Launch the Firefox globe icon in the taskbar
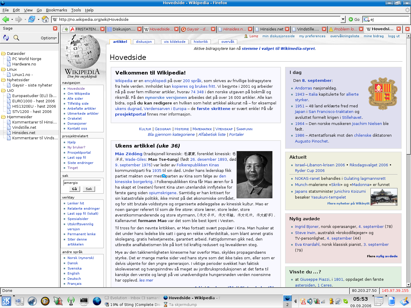411x308 pixels. 97,301
